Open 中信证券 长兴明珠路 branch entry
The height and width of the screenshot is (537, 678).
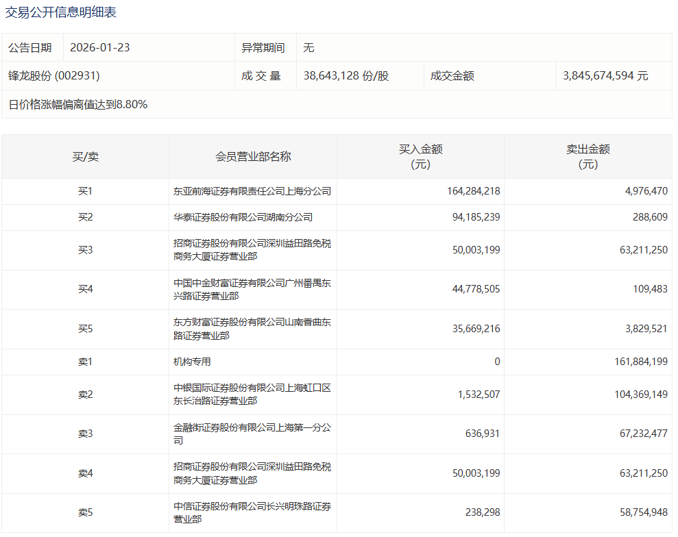(x=252, y=513)
